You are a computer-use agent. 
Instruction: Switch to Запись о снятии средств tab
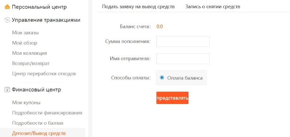point(213,7)
